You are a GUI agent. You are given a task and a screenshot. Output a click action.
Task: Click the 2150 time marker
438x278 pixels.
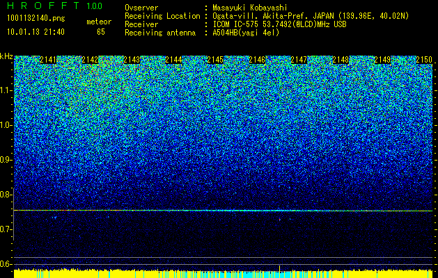[424, 60]
